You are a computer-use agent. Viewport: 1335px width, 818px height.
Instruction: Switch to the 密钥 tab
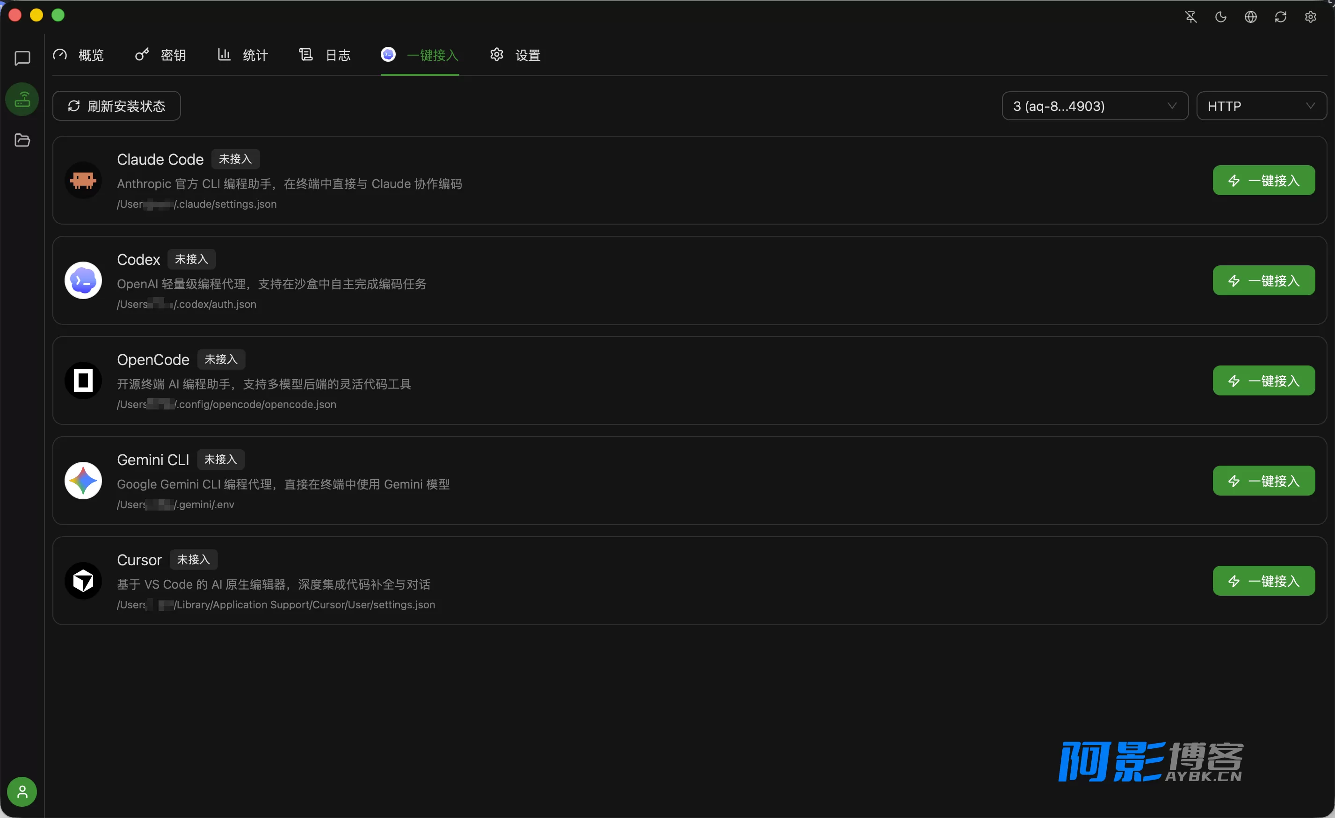pos(161,55)
